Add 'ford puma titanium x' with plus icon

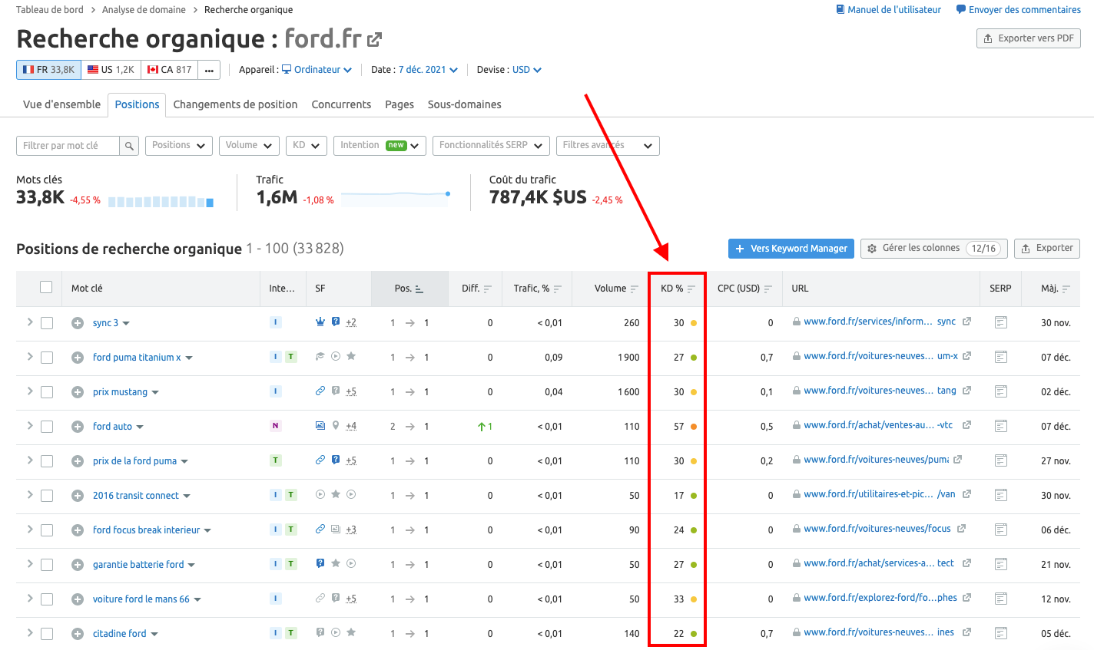78,358
